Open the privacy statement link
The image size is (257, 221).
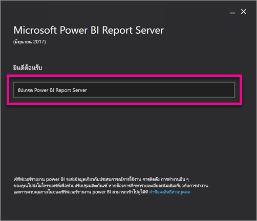[169, 192]
